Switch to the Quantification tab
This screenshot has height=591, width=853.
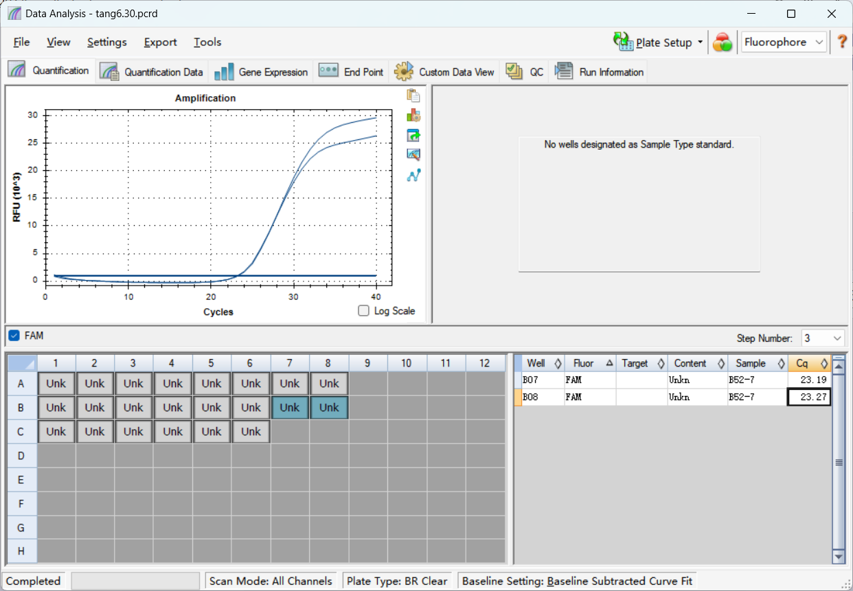[x=49, y=71]
